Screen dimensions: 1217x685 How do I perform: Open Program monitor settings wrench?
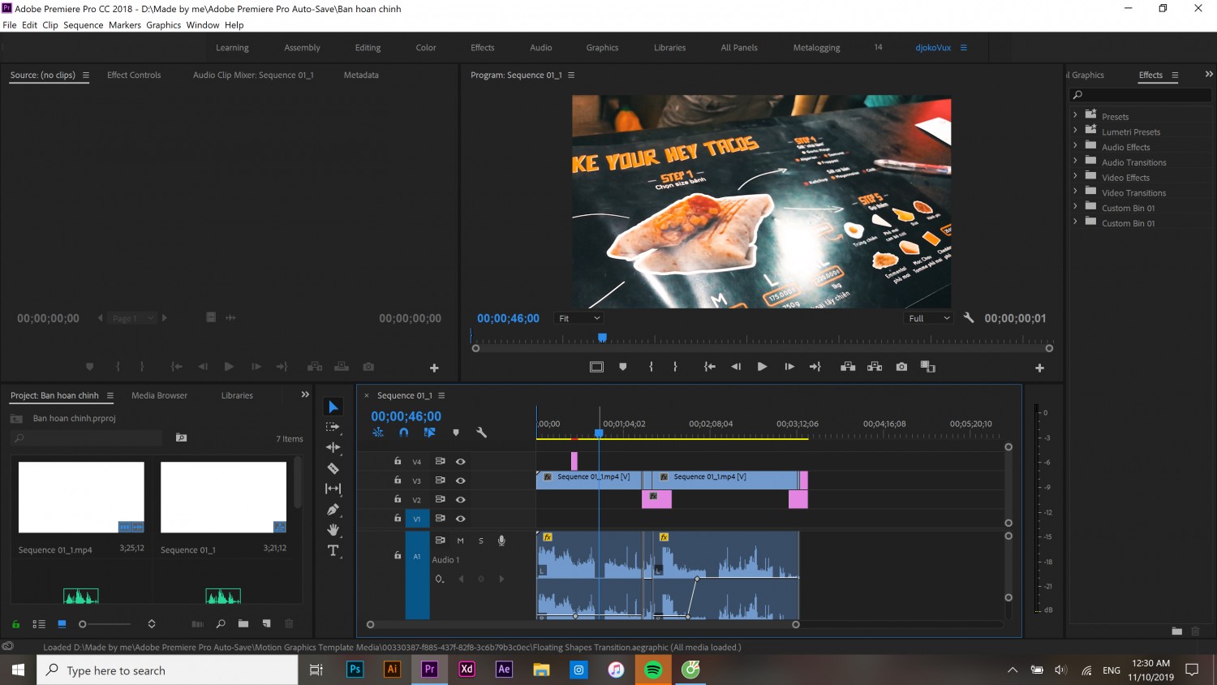point(968,318)
